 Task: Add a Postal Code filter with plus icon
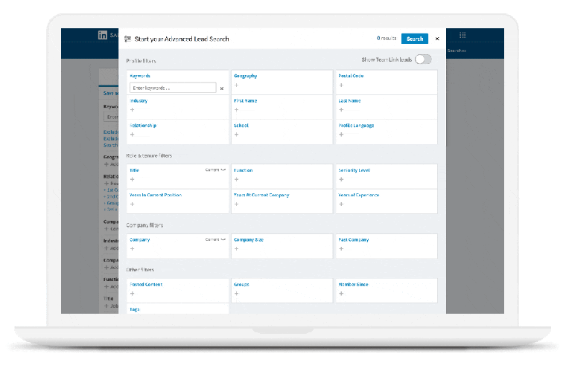341,85
